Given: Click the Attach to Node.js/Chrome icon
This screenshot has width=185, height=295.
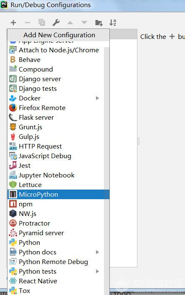Looking at the screenshot, I should coord(13,50).
